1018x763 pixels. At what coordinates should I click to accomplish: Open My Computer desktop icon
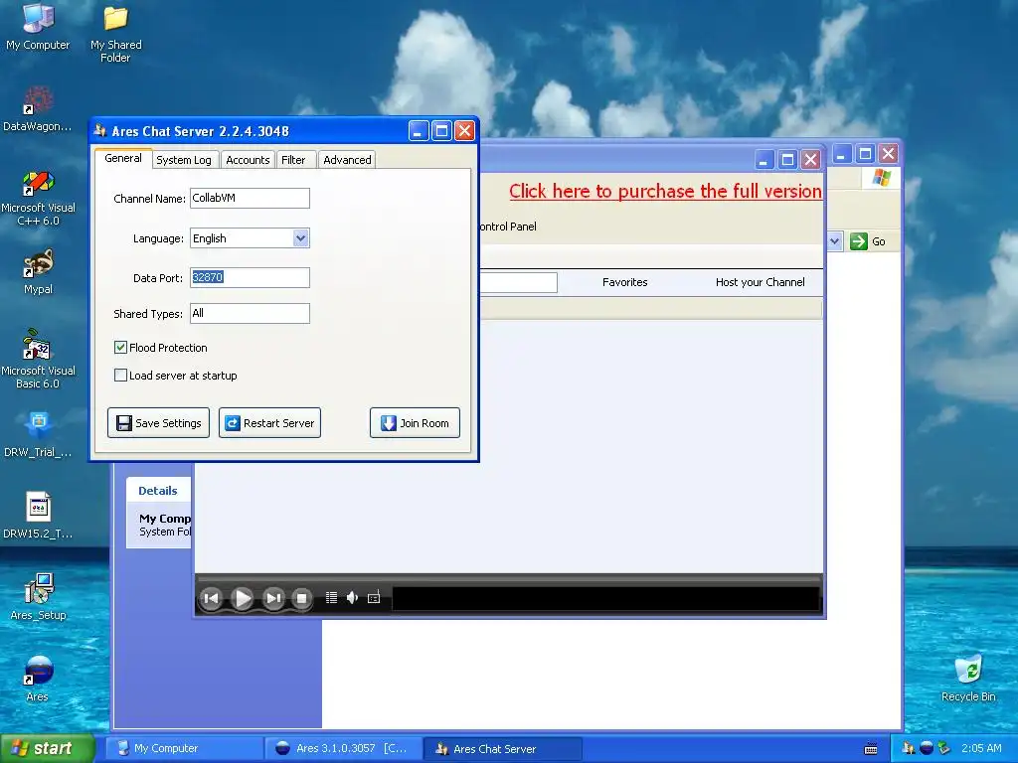point(38,27)
